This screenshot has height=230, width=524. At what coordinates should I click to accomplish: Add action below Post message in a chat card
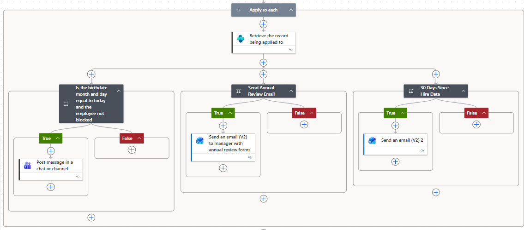[x=51, y=187]
